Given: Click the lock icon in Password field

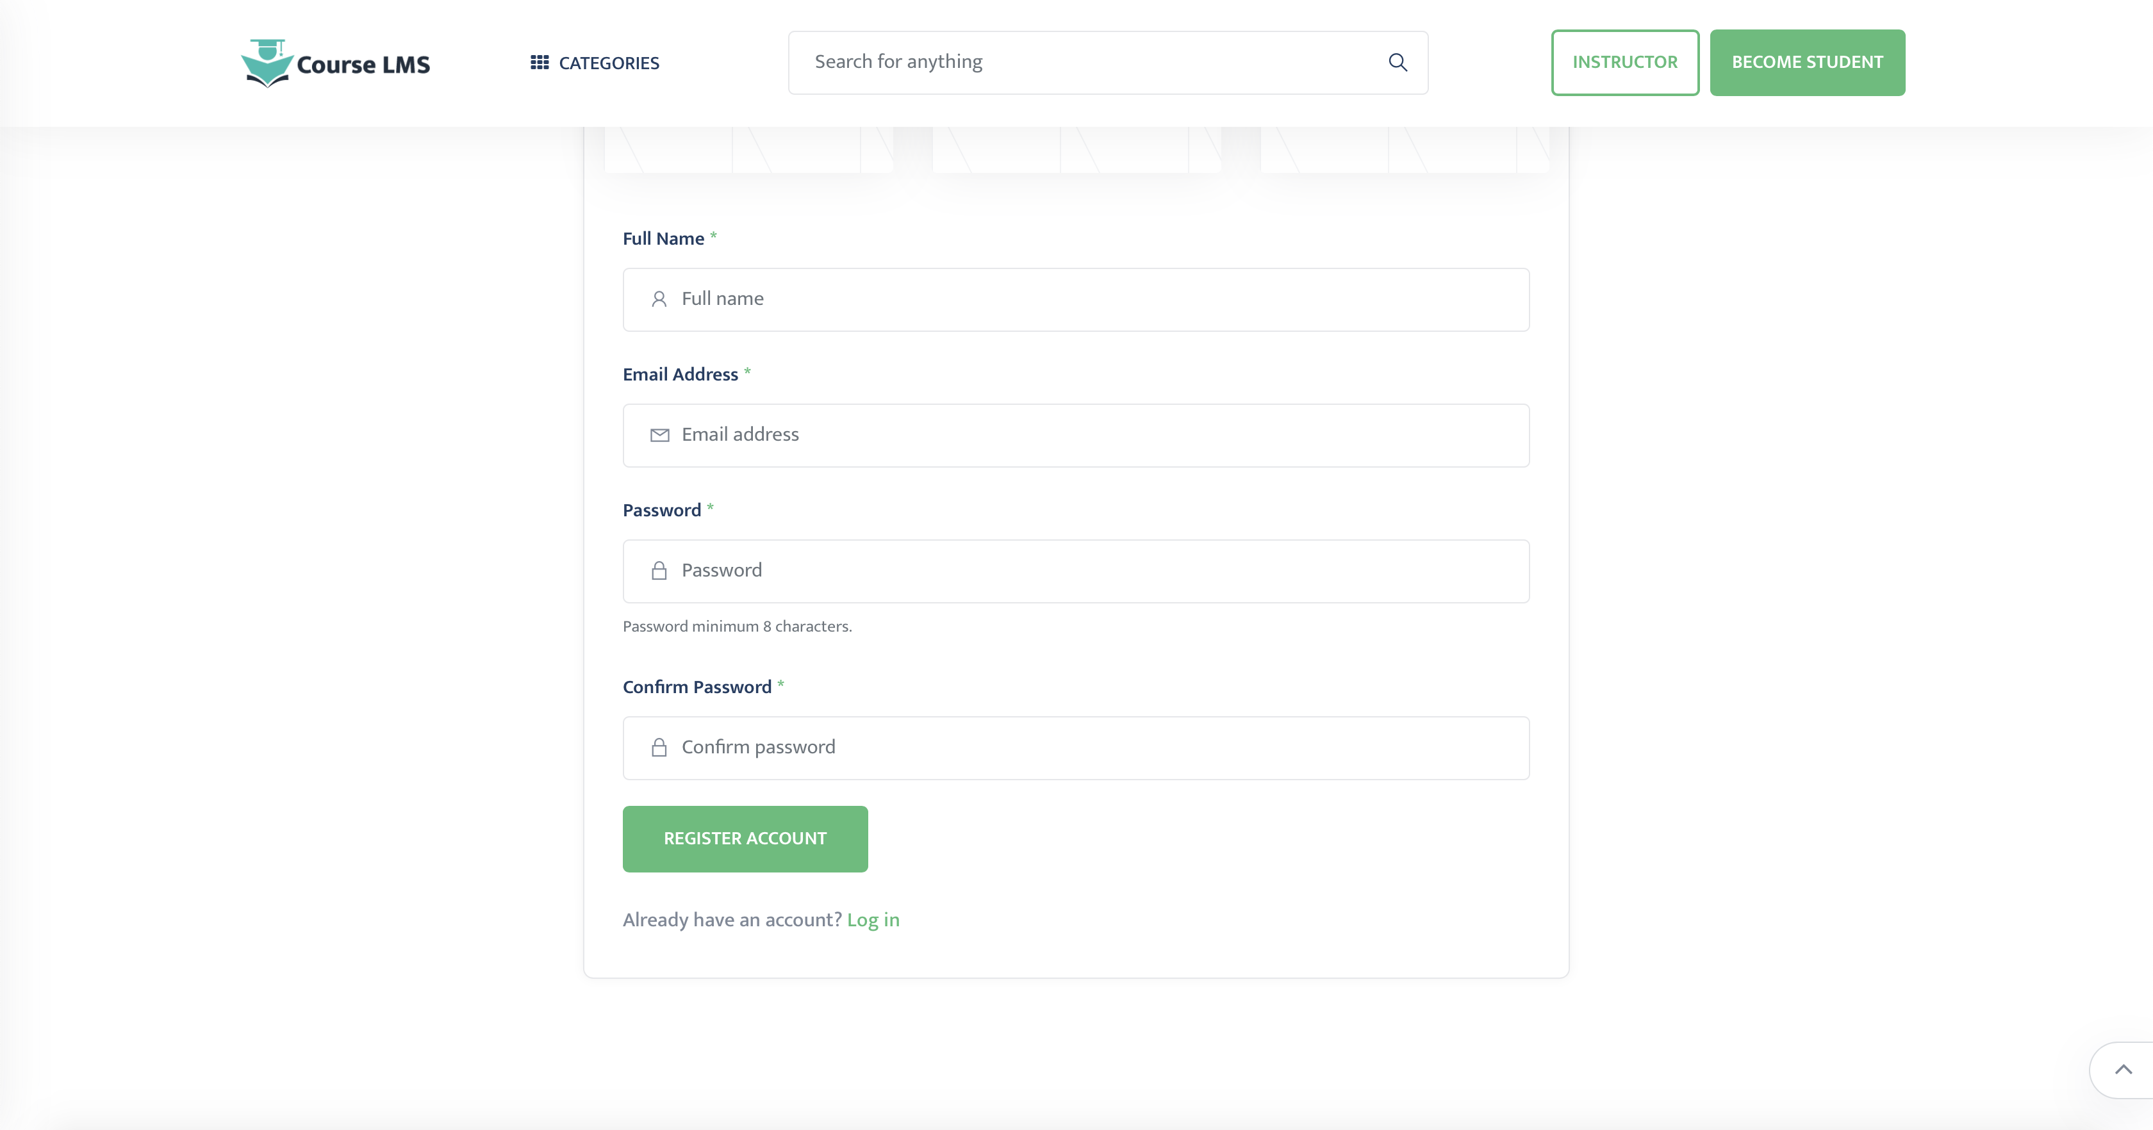Looking at the screenshot, I should pyautogui.click(x=659, y=571).
